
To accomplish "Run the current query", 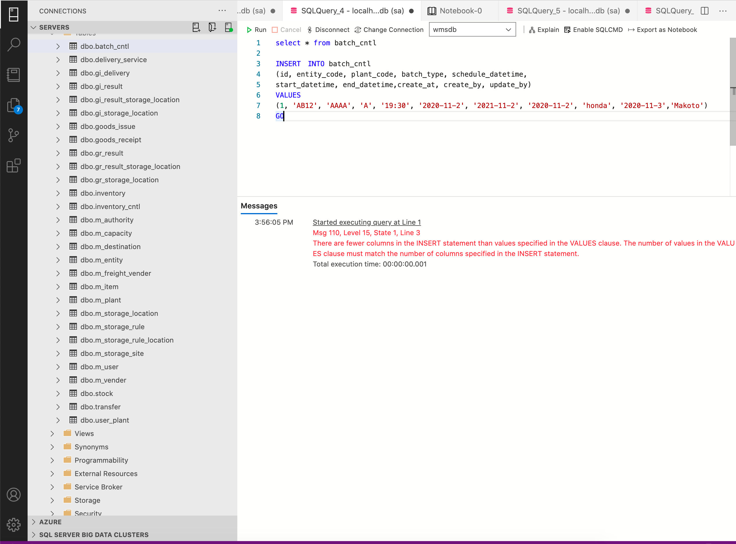I will click(256, 30).
